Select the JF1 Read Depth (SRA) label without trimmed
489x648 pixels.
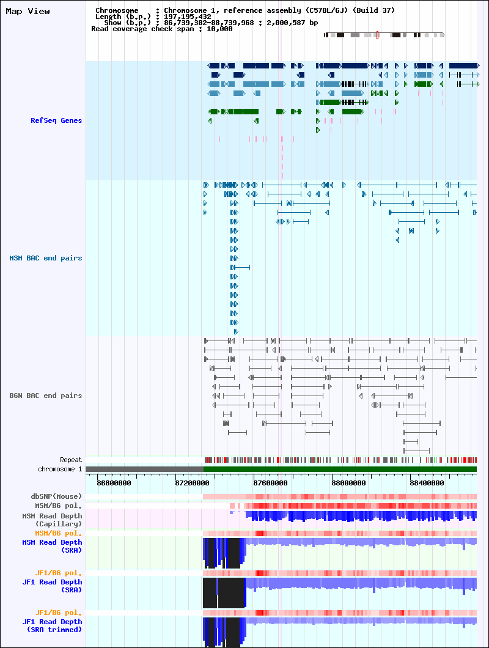click(52, 586)
